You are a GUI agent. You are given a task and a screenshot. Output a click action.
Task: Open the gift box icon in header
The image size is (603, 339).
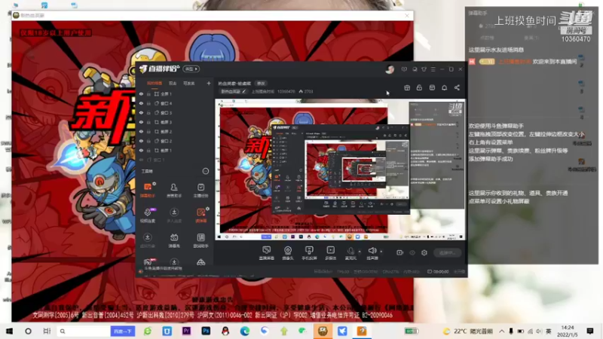point(407,87)
